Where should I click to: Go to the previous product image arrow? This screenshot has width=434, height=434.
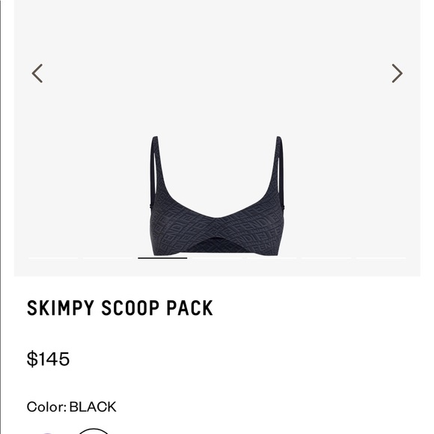tap(37, 73)
